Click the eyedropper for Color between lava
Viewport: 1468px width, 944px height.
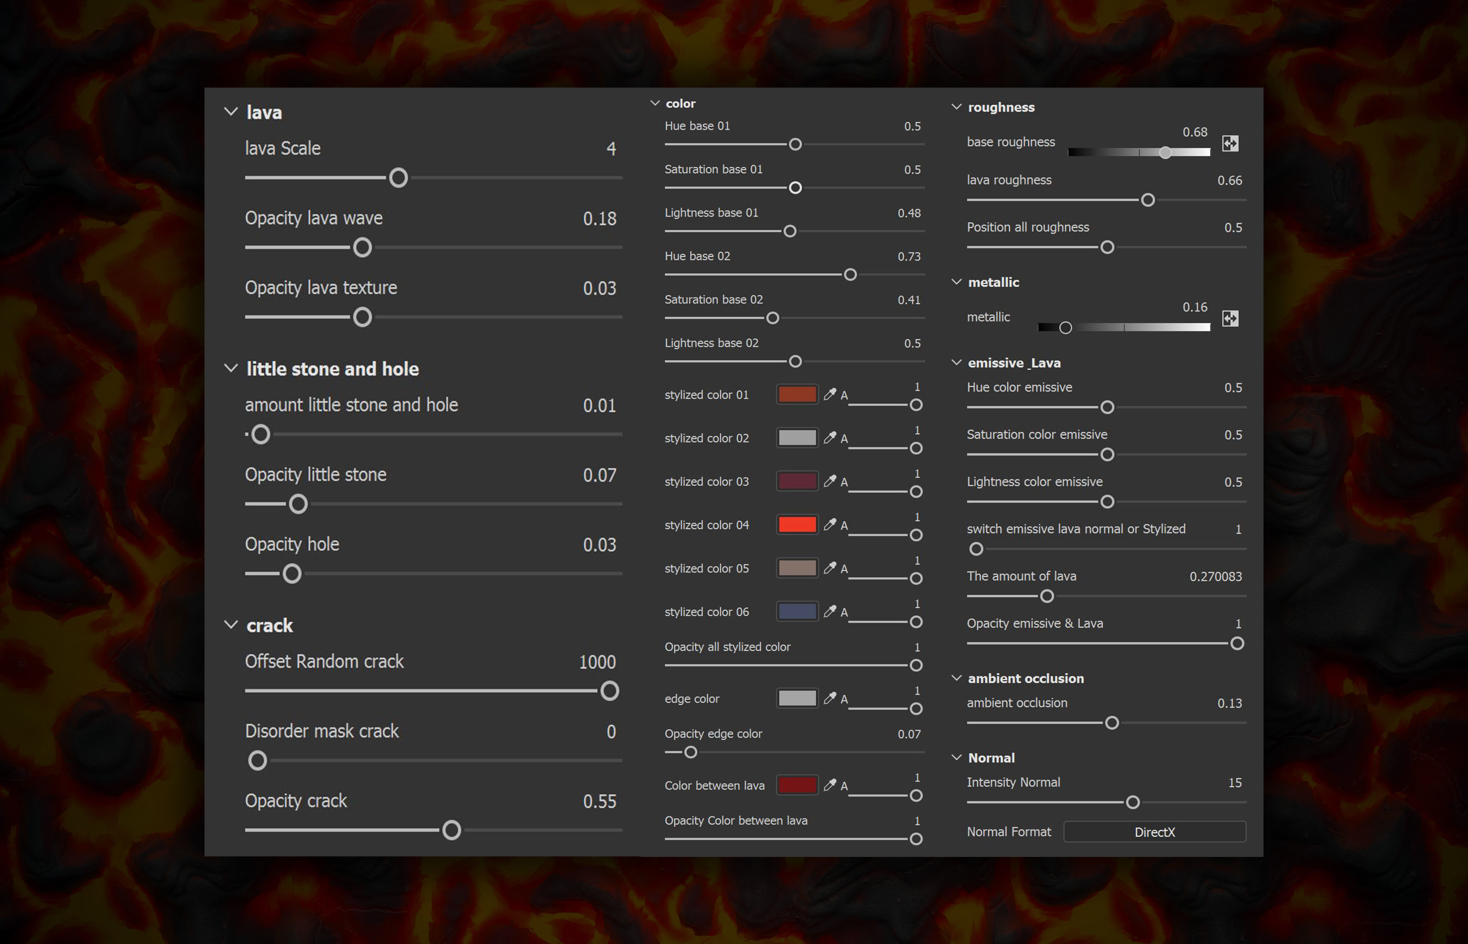pos(829,785)
